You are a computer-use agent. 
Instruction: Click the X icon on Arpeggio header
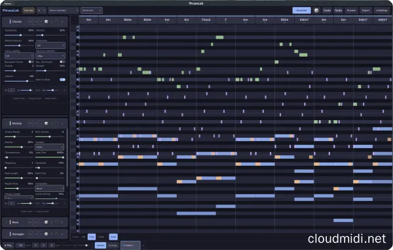(x=62, y=234)
